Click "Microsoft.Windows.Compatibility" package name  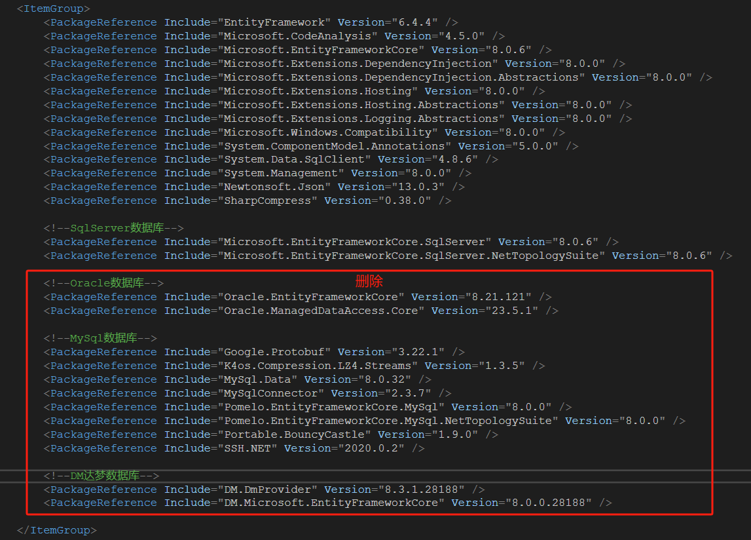327,132
